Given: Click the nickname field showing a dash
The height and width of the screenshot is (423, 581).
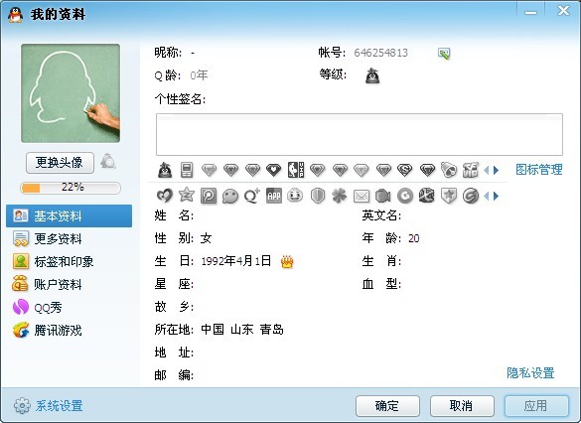Looking at the screenshot, I should [193, 53].
